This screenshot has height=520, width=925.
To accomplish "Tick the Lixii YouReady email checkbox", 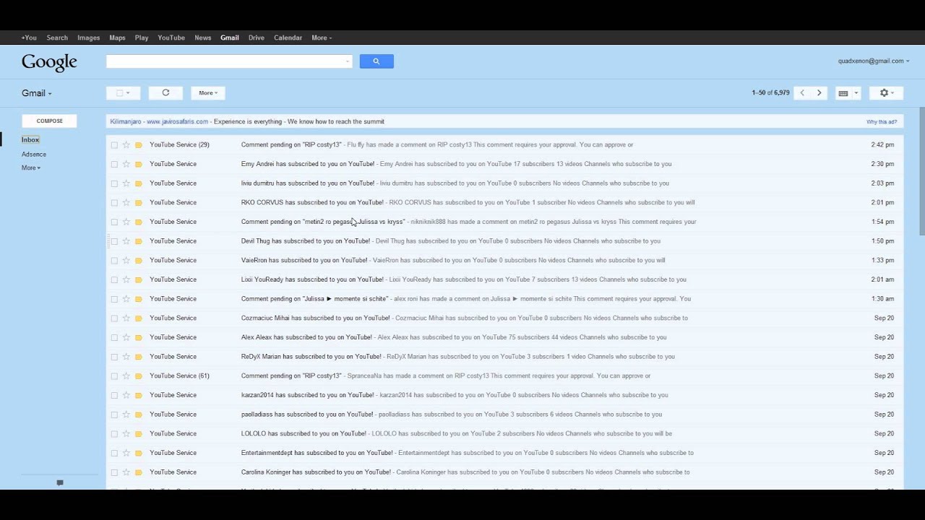I will click(x=114, y=279).
